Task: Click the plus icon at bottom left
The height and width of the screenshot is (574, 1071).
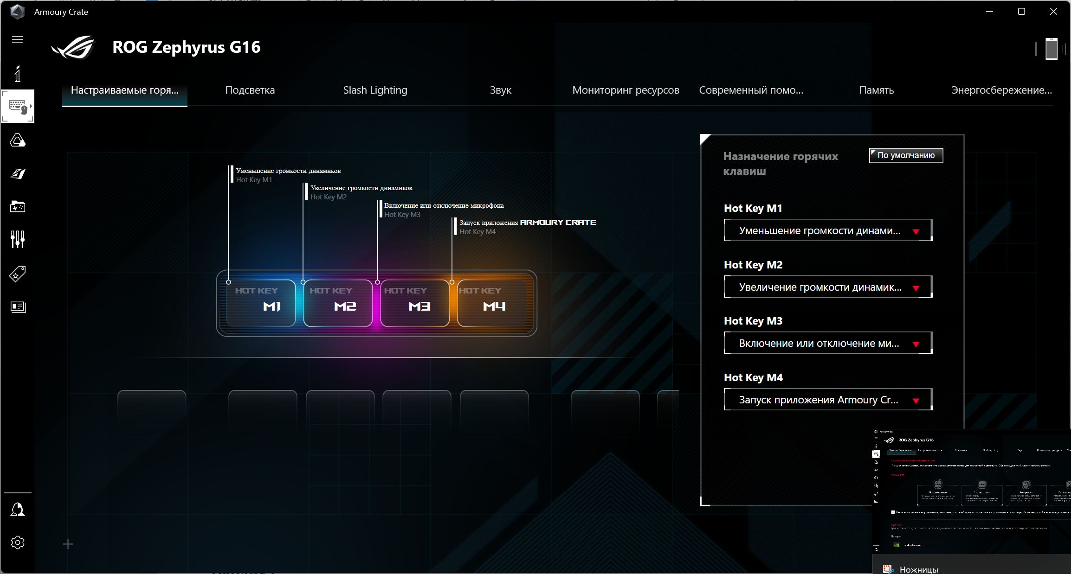Action: pos(68,544)
